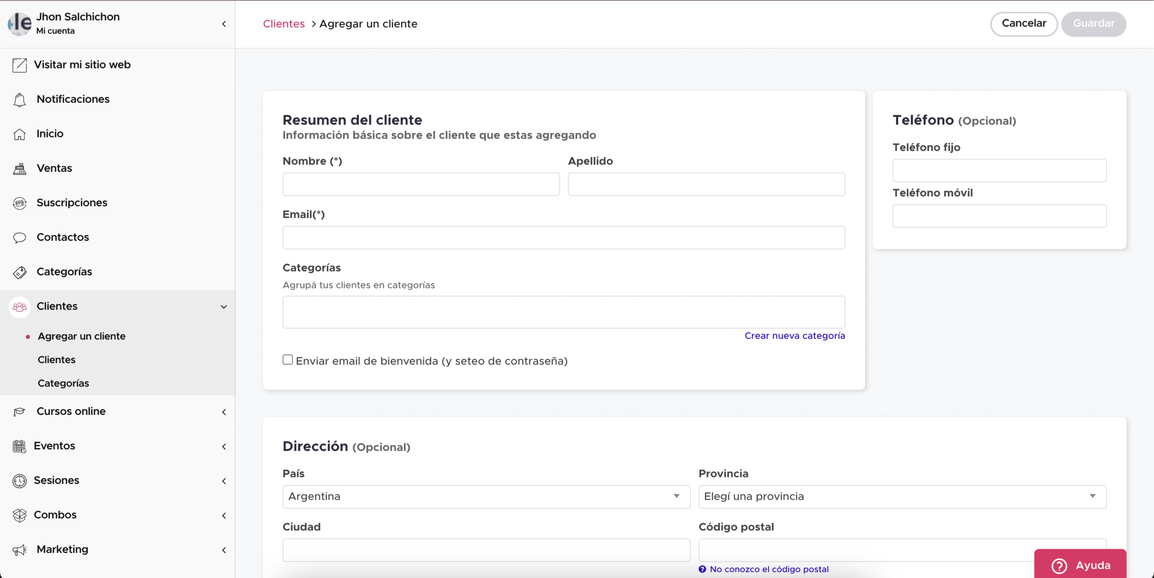The height and width of the screenshot is (578, 1154).
Task: Toggle the Enviar email de bienvenida checkbox
Action: point(288,360)
